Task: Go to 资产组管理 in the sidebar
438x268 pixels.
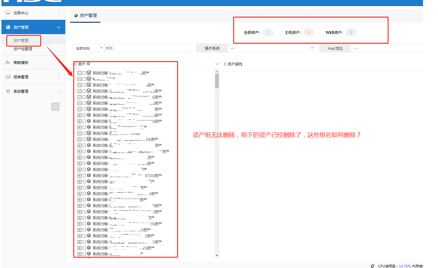Action: (23, 49)
